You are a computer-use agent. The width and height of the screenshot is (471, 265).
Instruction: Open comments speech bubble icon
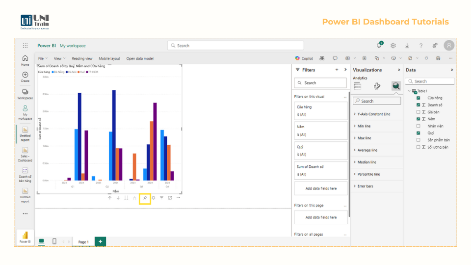pos(335,58)
